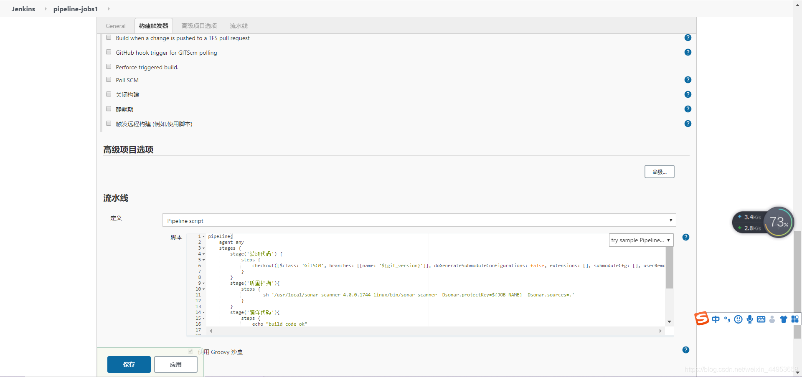Click the Sogou input method microphone icon
Viewport: 802px width, 377px height.
tap(750, 319)
